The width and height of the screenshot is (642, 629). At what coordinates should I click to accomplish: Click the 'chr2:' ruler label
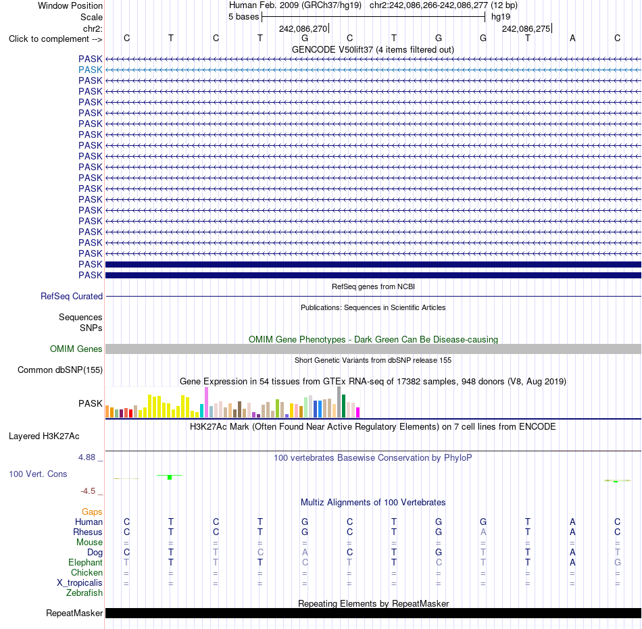point(93,28)
